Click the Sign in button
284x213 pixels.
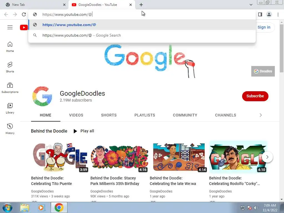[264, 27]
